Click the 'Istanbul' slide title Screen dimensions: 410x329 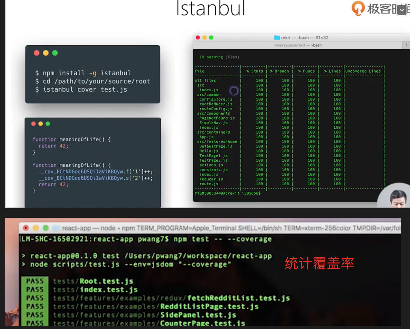pos(211,8)
